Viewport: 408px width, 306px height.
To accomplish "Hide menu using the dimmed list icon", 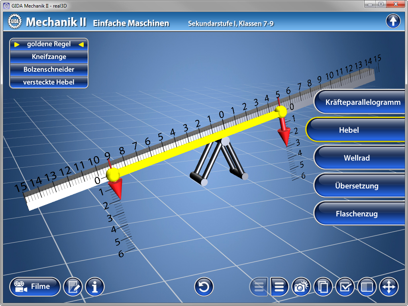I will [259, 286].
